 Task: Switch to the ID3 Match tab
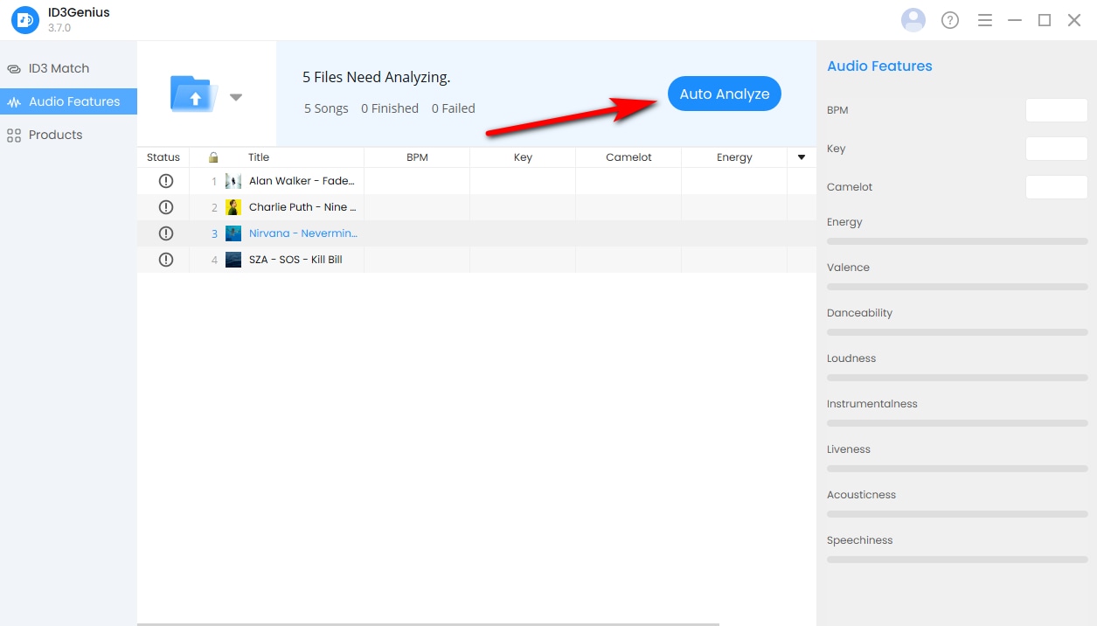(59, 68)
